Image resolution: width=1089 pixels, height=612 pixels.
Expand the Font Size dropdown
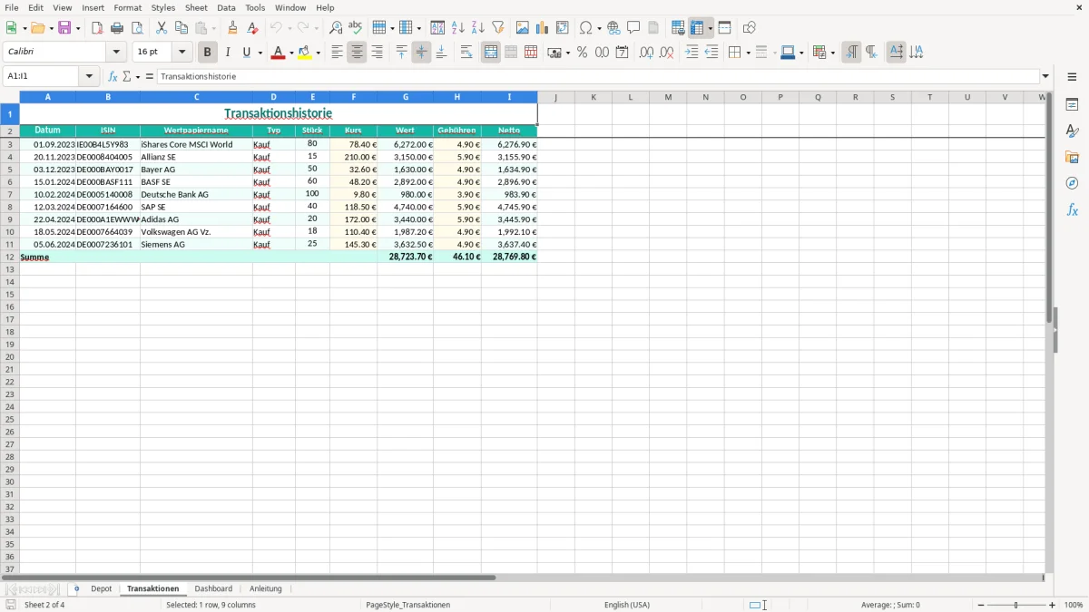point(181,53)
